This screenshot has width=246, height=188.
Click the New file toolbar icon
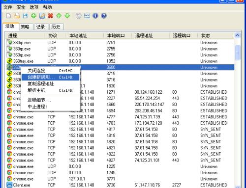[8, 16]
